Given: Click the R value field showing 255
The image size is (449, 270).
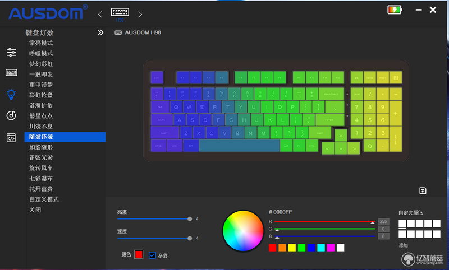Looking at the screenshot, I should (383, 221).
